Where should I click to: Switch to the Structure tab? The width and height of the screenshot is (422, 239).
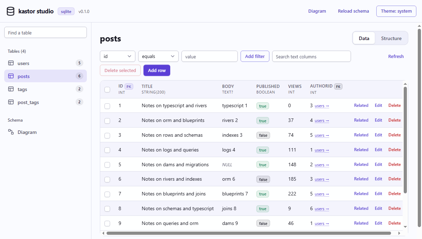(x=391, y=38)
